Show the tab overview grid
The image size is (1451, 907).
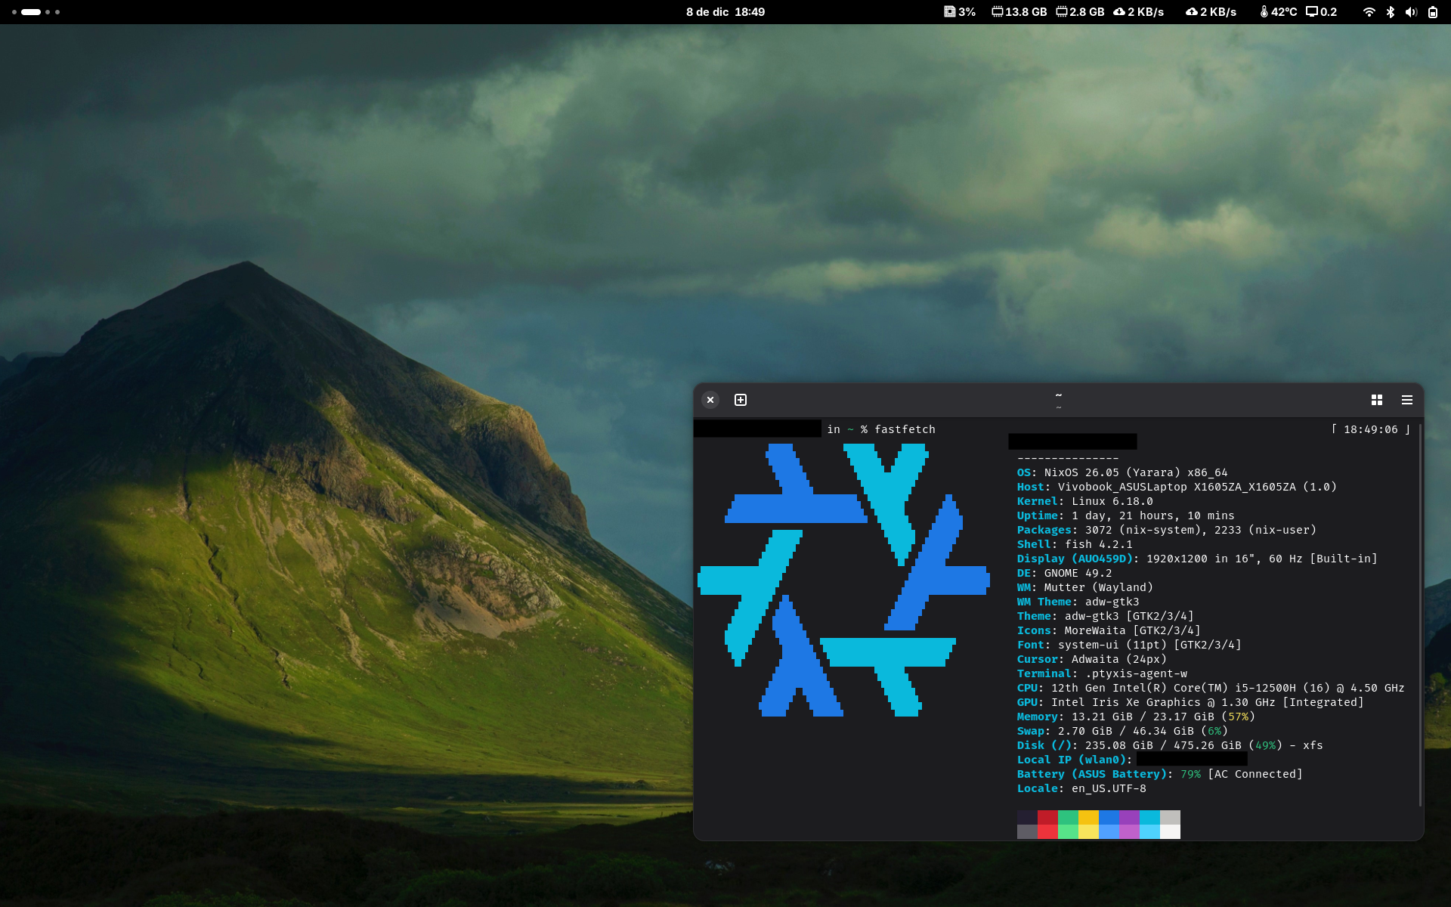pyautogui.click(x=1376, y=400)
